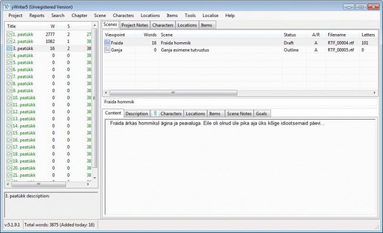Sort scenes by Letters column header
Viewport: 383px width, 233px height.
point(368,35)
